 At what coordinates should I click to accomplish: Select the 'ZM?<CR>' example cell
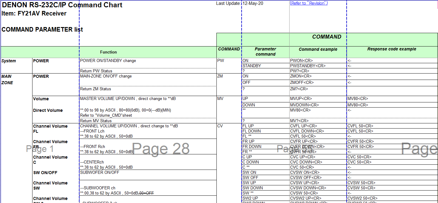pos(318,91)
